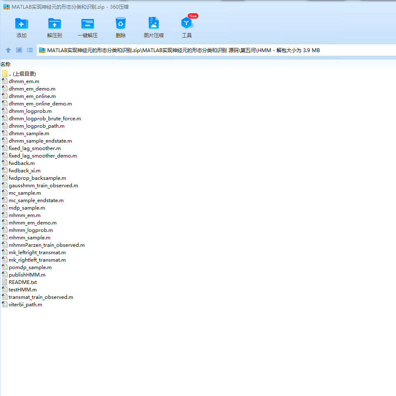
Task: Select file fwdprop_backsample.m
Action: pos(37,178)
